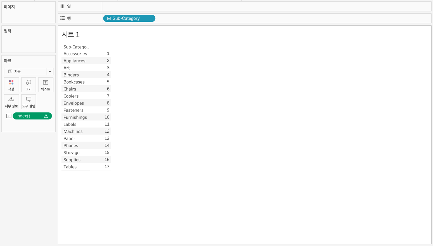Click index value 17 for Tables
433x246 pixels.
(x=107, y=167)
